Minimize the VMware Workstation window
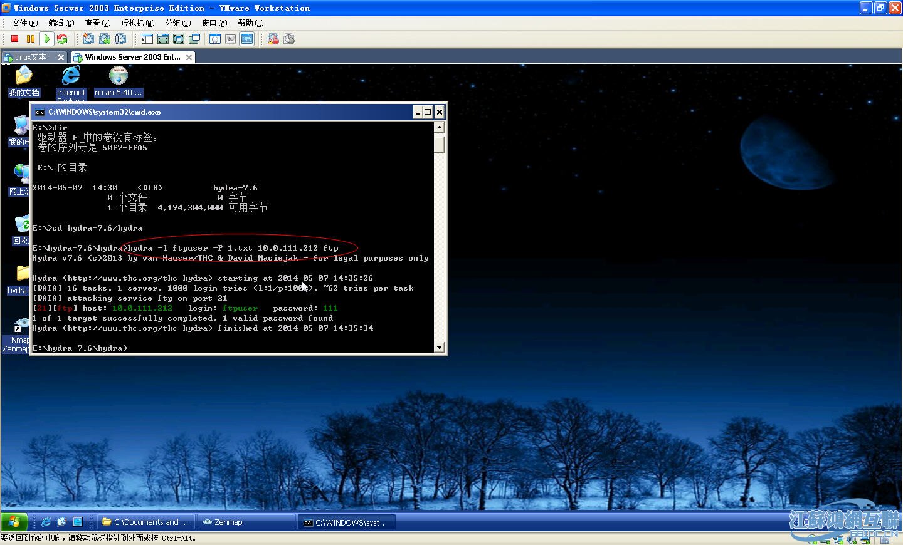Screen dimensions: 903x545 click(866, 8)
